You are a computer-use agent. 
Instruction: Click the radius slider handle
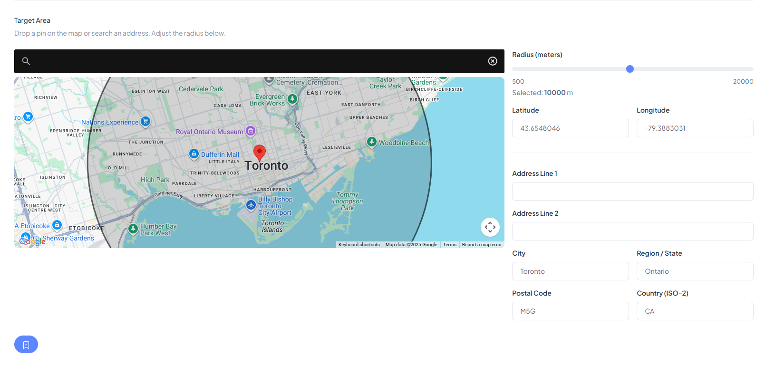[x=630, y=69]
